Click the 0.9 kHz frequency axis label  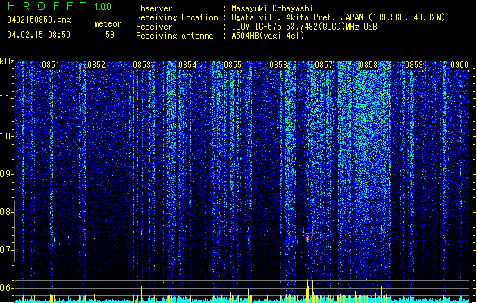point(7,174)
